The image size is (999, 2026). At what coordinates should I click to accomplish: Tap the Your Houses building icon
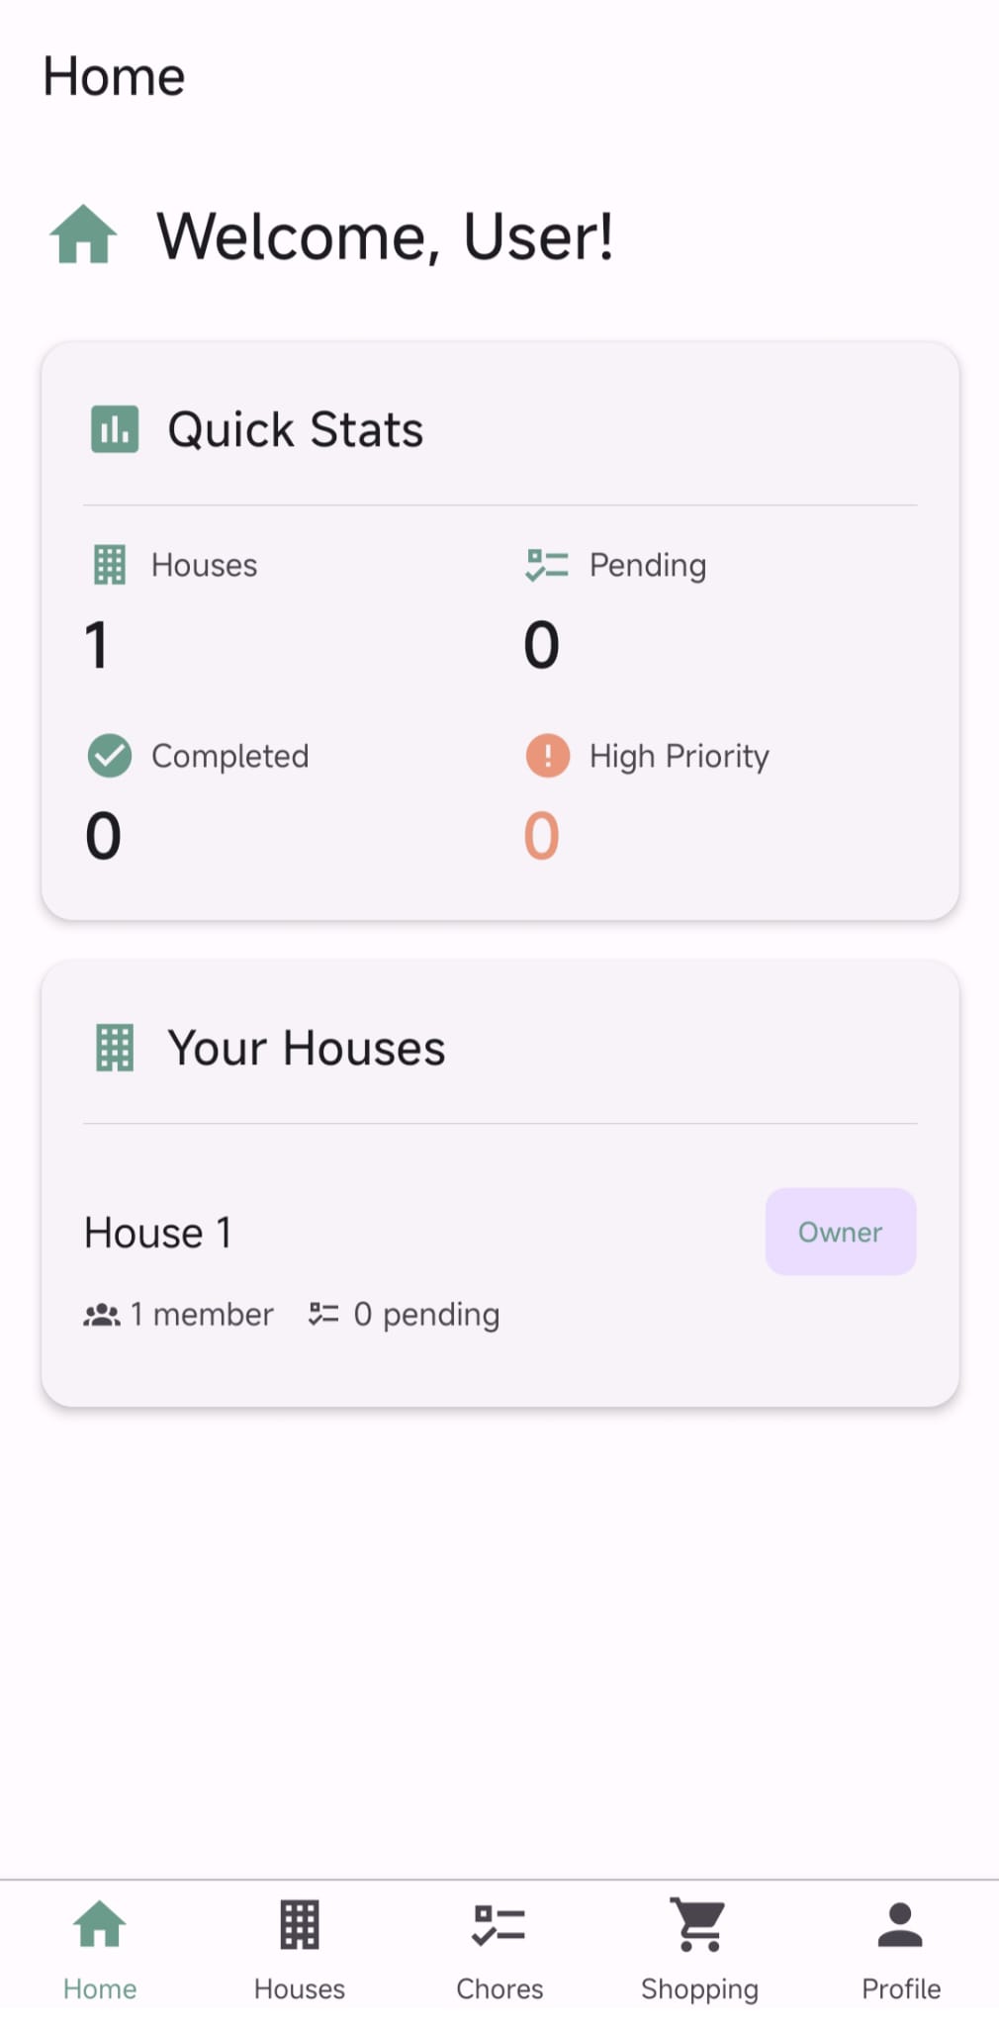pos(115,1048)
